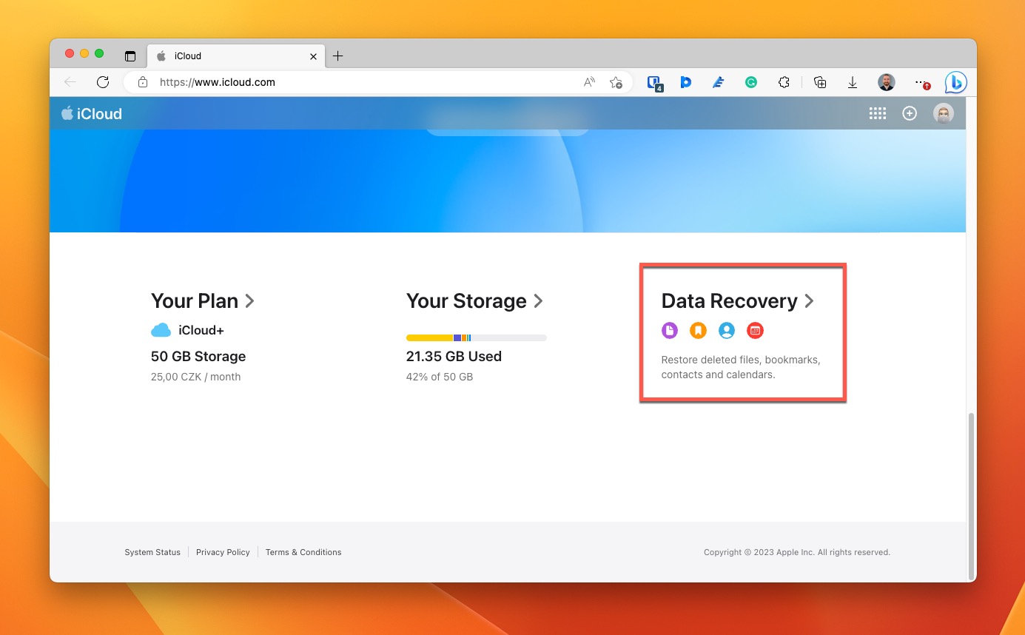Click the Terms & Conditions link
The width and height of the screenshot is (1025, 635).
(x=303, y=552)
